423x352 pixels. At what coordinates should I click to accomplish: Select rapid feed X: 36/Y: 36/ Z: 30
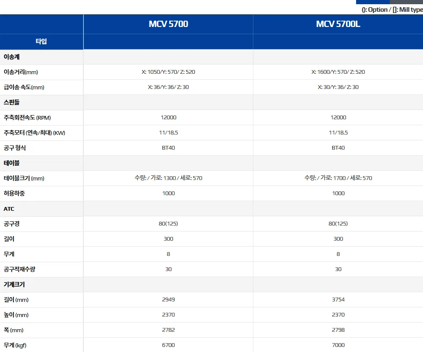[168, 87]
